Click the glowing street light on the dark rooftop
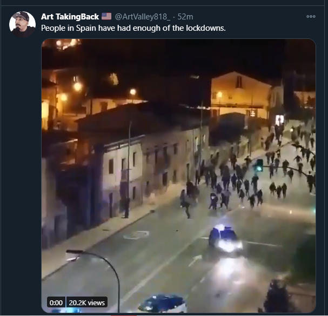The height and width of the screenshot is (316, 328). pyautogui.click(x=133, y=92)
